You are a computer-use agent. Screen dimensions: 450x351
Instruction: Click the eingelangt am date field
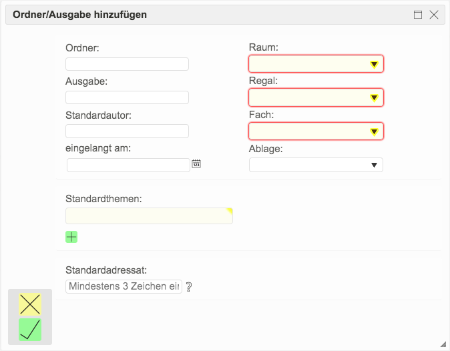128,165
